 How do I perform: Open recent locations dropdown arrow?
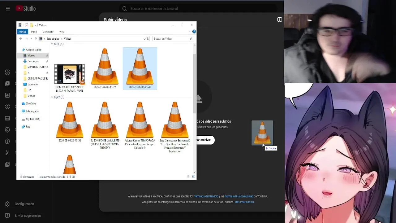(31, 39)
